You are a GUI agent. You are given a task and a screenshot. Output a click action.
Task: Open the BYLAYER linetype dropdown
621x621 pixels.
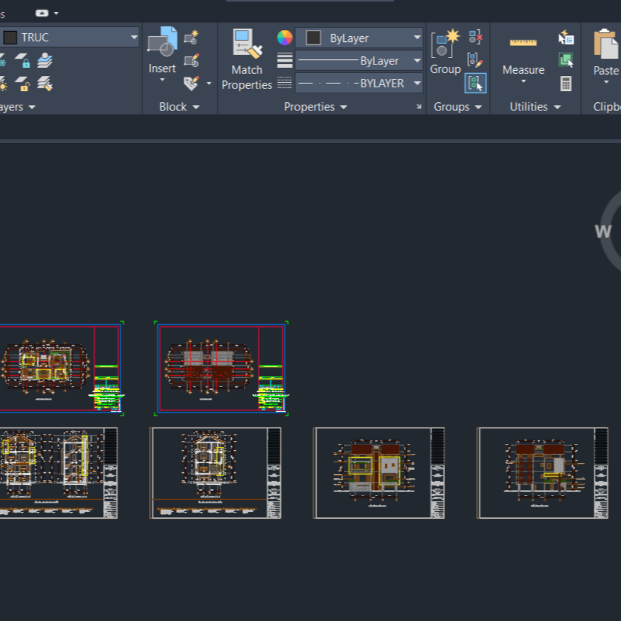coord(417,83)
